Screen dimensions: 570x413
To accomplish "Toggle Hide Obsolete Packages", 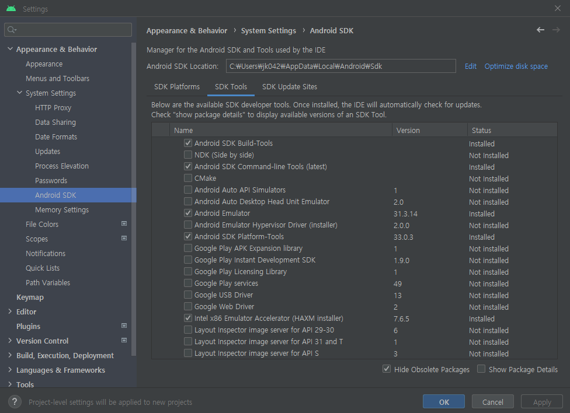I will coord(387,369).
